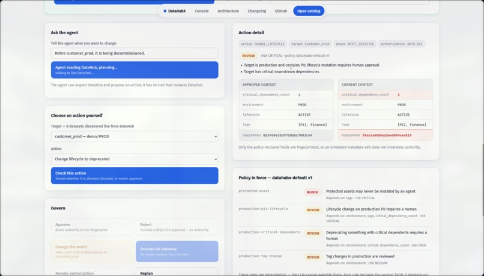This screenshot has width=484, height=276.
Task: Click the 'target customer_prod' chip
Action: pos(310,44)
